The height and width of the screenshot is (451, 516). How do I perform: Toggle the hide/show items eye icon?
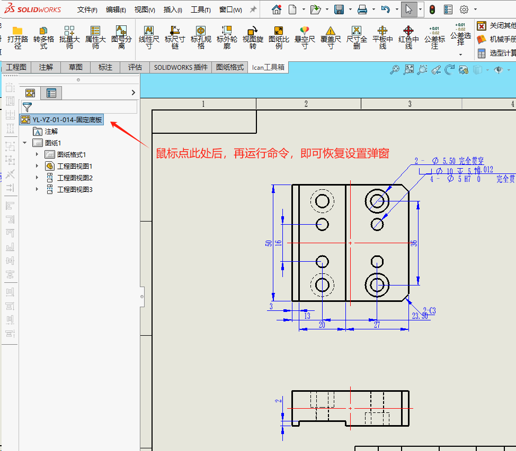click(x=498, y=70)
